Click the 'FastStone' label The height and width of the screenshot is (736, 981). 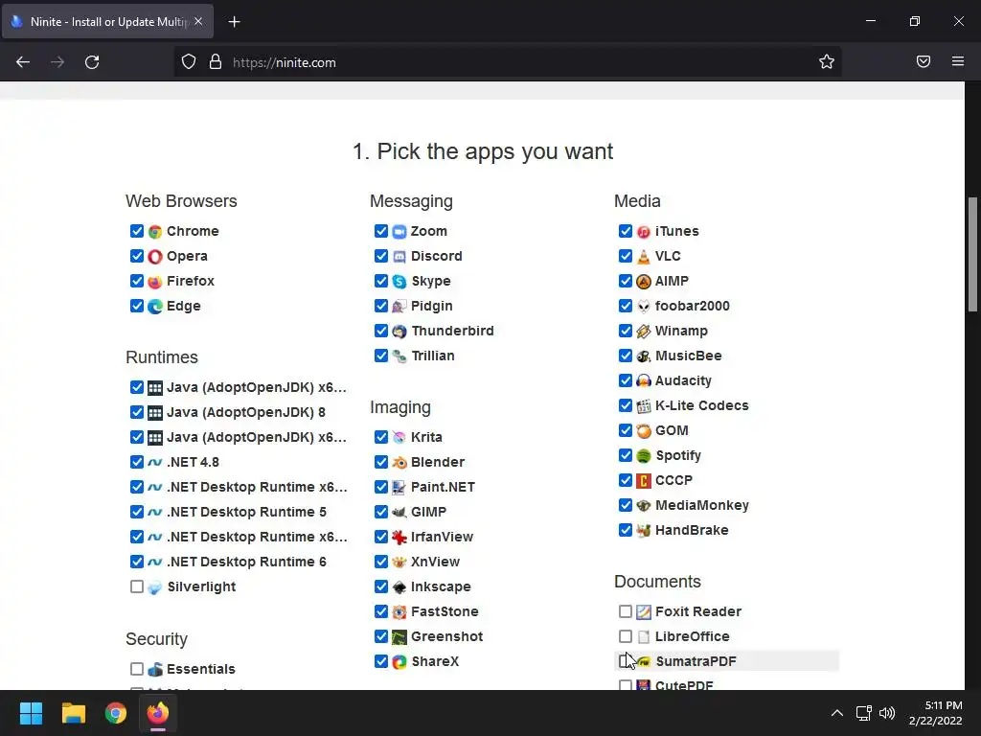pyautogui.click(x=445, y=611)
